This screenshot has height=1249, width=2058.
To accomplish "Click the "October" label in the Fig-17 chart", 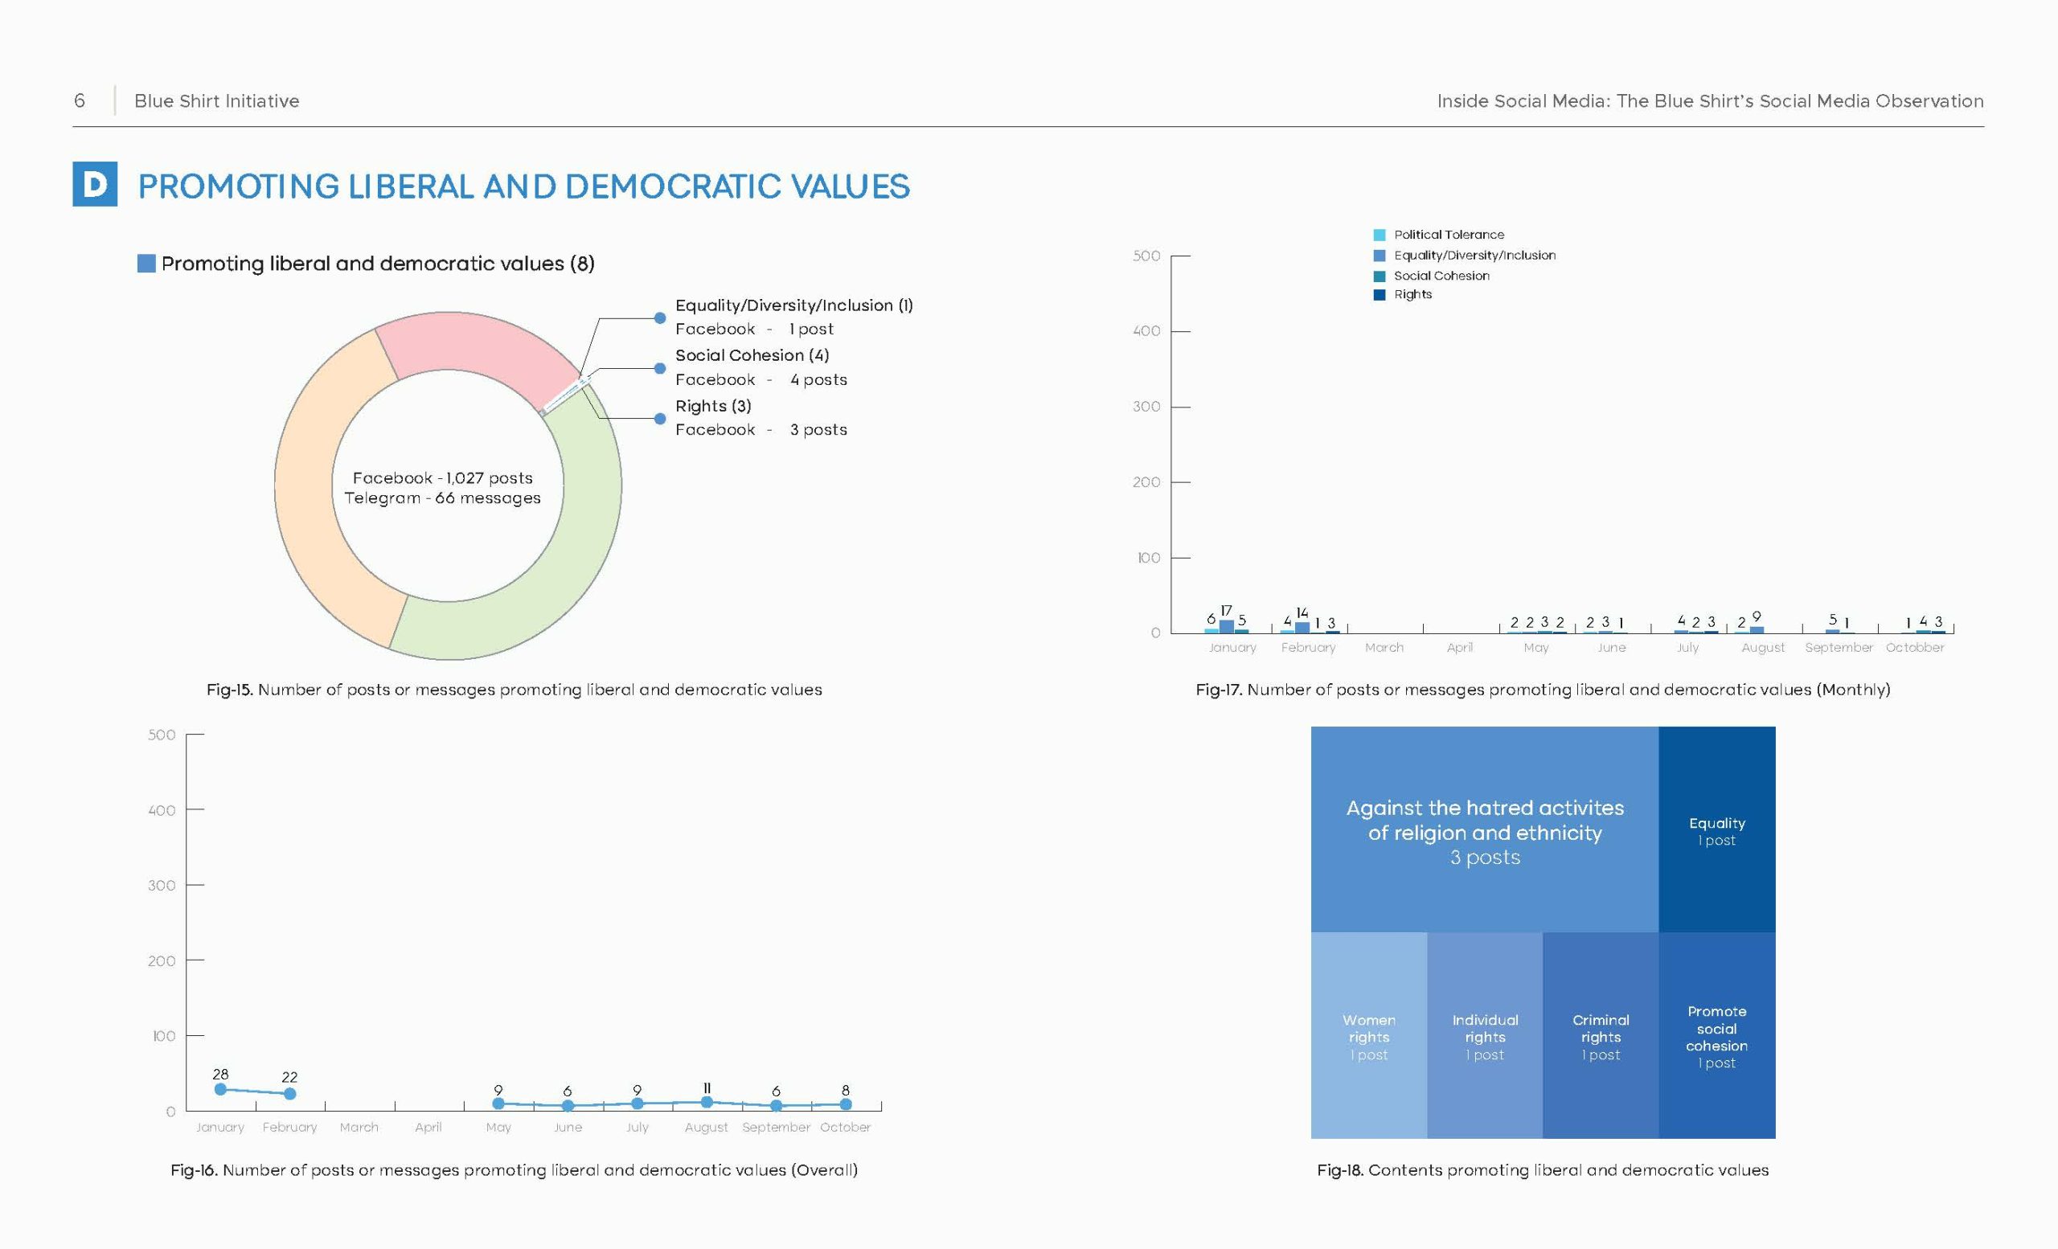I will click(1914, 647).
